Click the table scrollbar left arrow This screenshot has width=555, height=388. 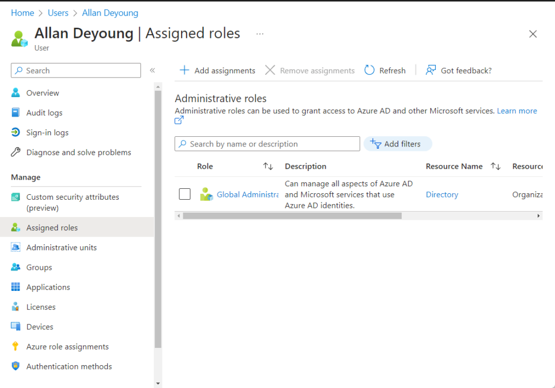pyautogui.click(x=179, y=216)
